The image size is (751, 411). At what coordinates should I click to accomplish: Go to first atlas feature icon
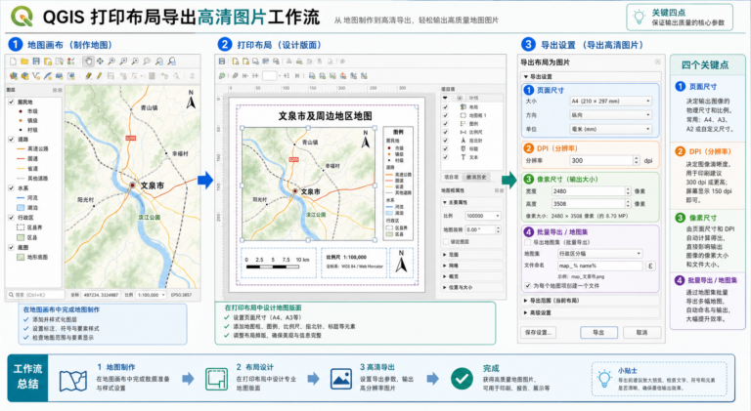[x=245, y=75]
